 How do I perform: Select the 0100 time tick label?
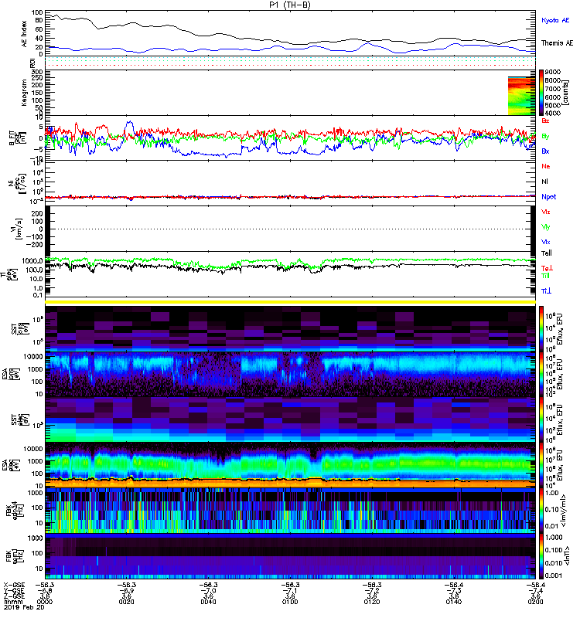(x=290, y=602)
